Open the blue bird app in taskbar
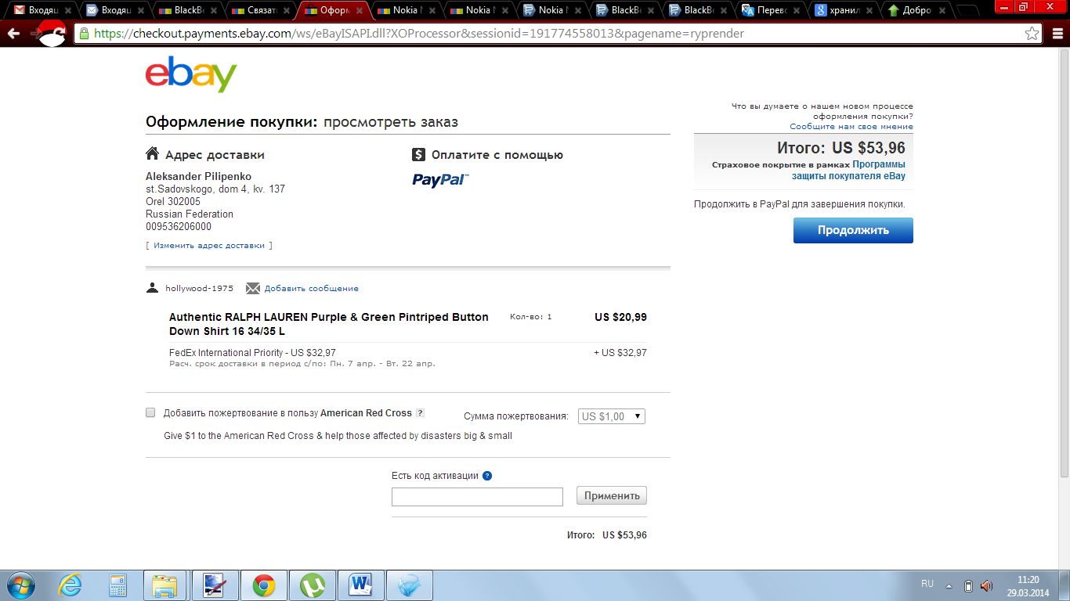This screenshot has height=601, width=1070. [410, 585]
